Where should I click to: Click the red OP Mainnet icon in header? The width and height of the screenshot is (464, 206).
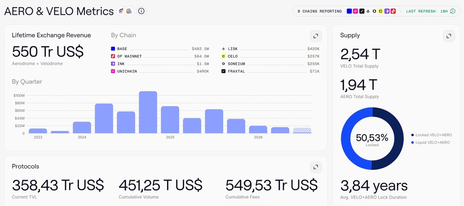click(x=393, y=11)
